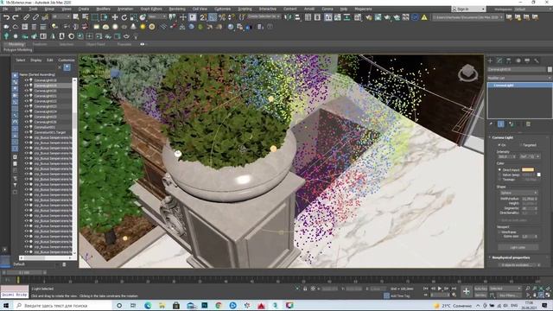Click the Maximize Viewport toggle icon
The image size is (553, 311).
tap(548, 295)
